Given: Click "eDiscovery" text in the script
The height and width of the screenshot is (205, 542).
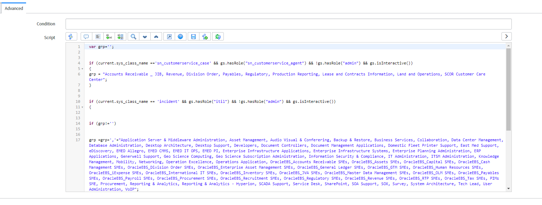Looking at the screenshot, I should [x=100, y=151].
